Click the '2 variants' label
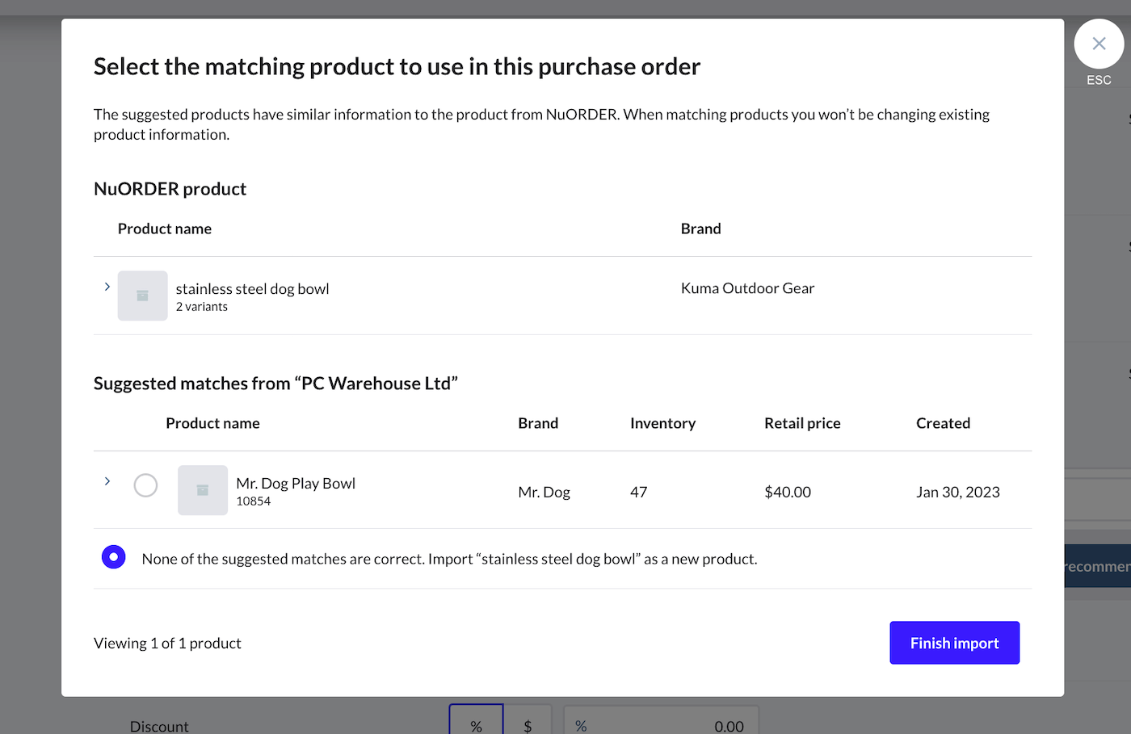 202,307
